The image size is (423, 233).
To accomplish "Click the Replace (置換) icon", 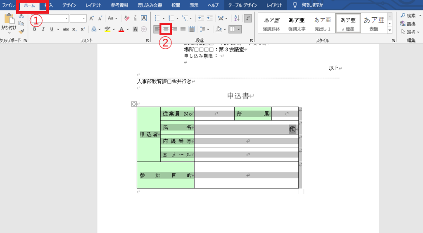I will (x=403, y=24).
